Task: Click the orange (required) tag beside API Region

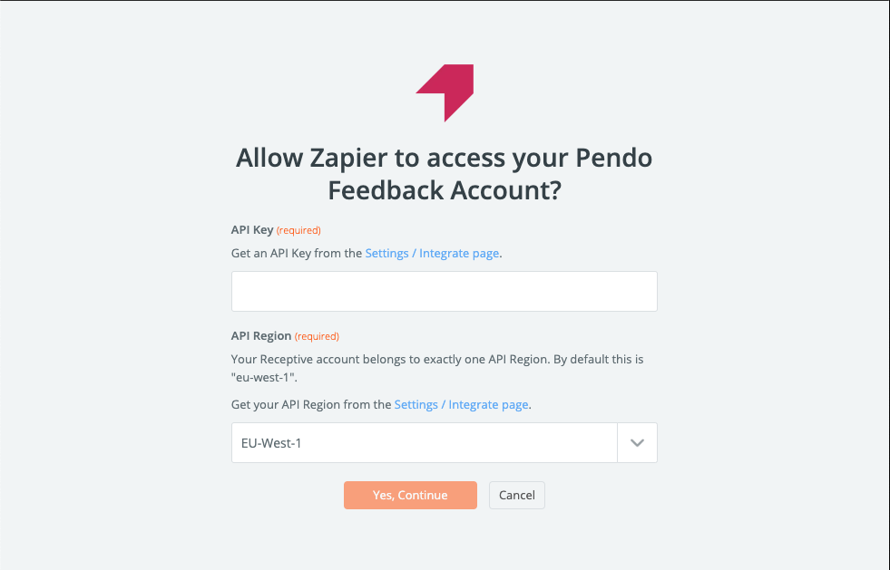Action: click(317, 336)
